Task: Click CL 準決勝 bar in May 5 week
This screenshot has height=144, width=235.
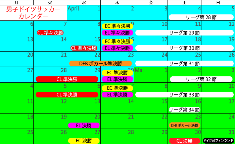Action: tap(67, 94)
